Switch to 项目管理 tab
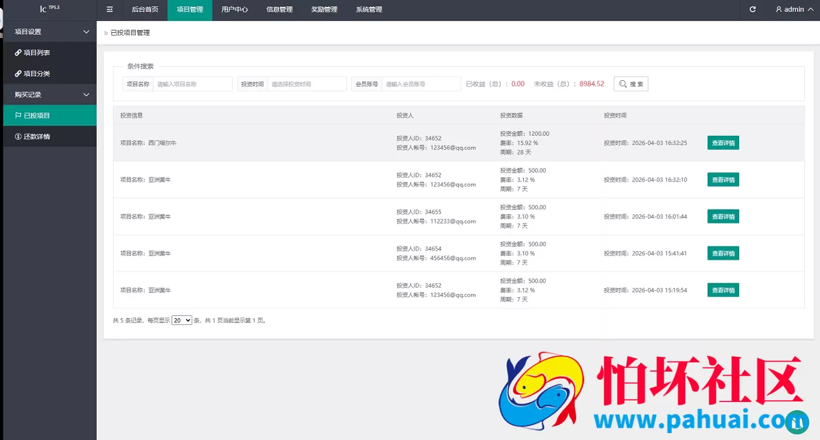 (190, 9)
